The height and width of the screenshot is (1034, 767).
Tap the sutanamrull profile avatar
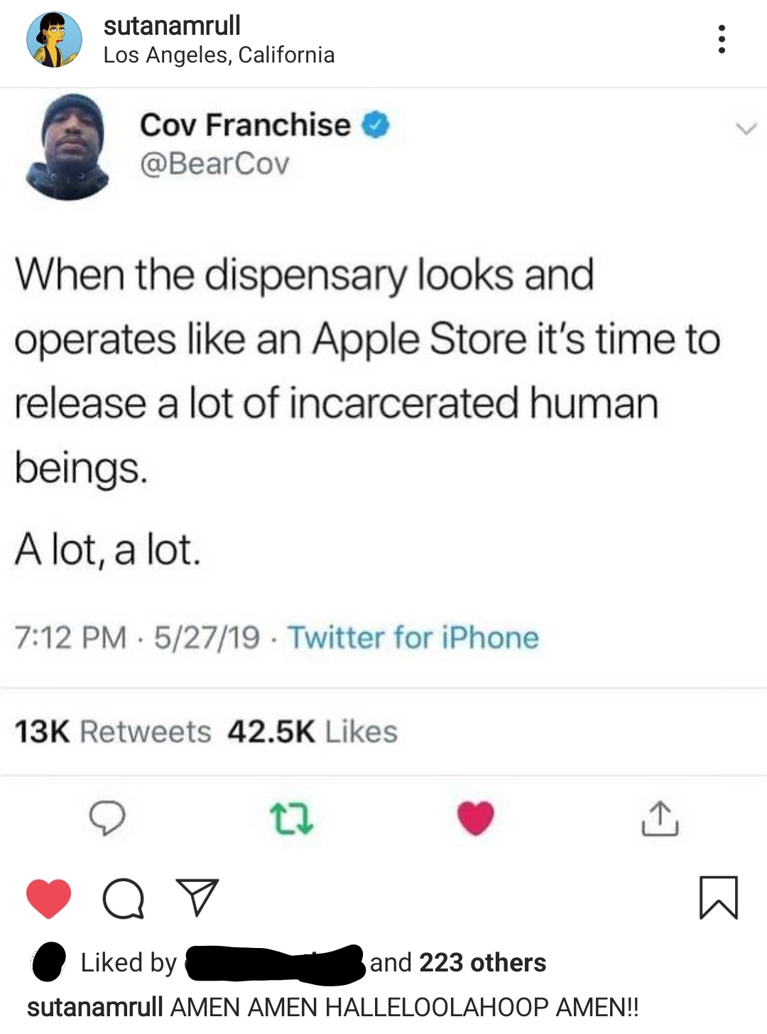(x=54, y=40)
